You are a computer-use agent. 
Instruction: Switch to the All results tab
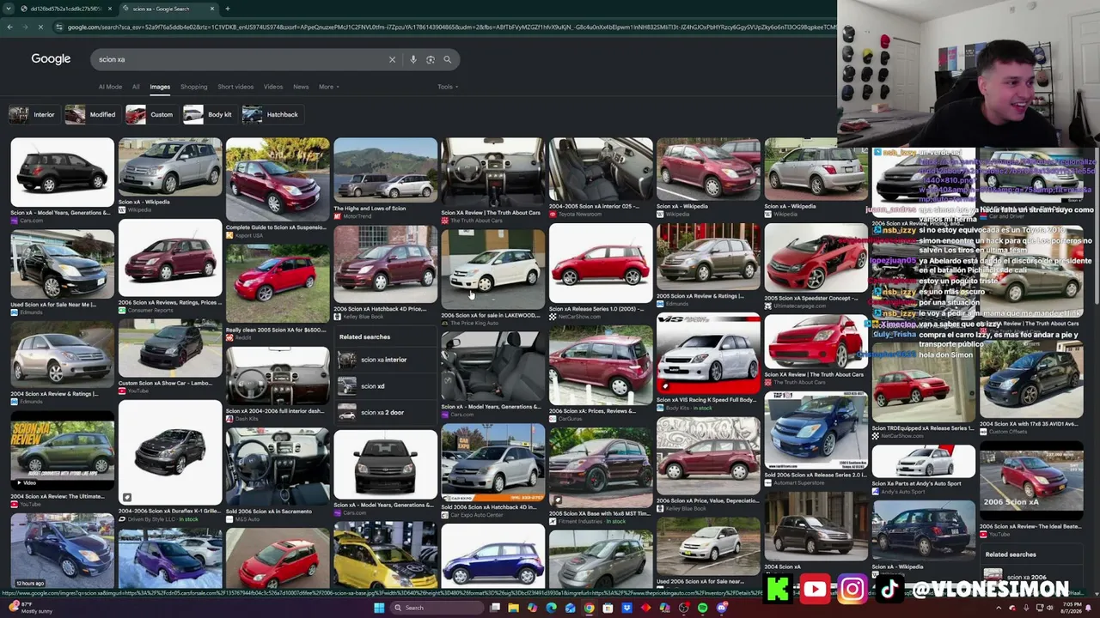pos(136,87)
